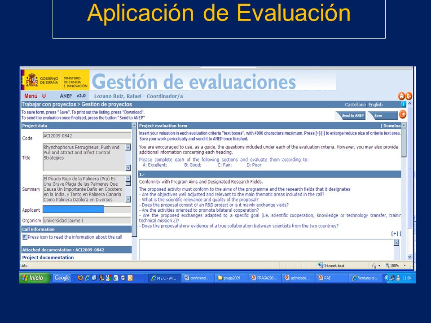Switch to Ventana te... taskbar item
Image resolution: width=431 pixels, height=323 pixels.
(365, 278)
